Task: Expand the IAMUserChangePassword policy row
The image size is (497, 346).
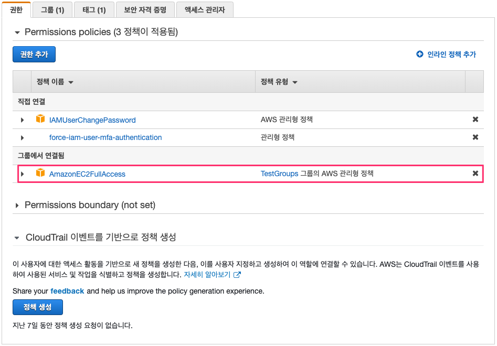Action: pos(22,120)
